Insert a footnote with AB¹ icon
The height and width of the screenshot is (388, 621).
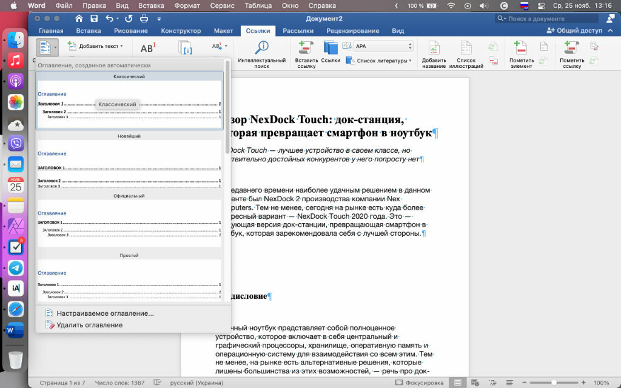[x=148, y=48]
